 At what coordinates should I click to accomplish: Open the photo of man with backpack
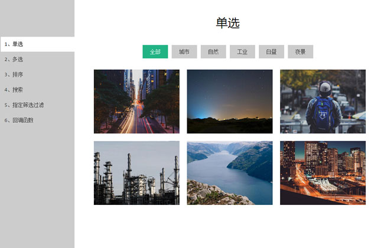tap(323, 102)
